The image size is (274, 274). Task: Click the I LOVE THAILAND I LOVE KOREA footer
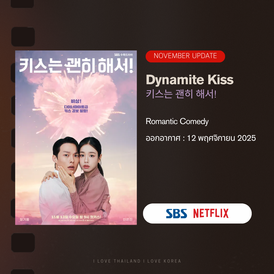[x=137, y=261]
